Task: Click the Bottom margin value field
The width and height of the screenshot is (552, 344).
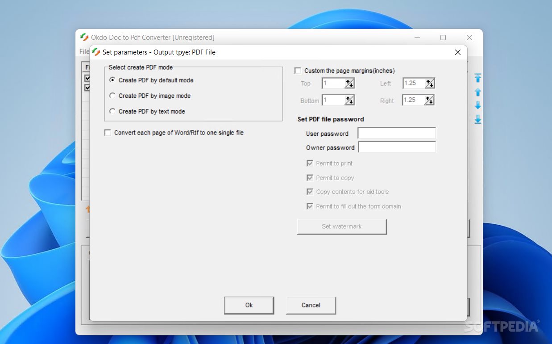Action: click(333, 100)
